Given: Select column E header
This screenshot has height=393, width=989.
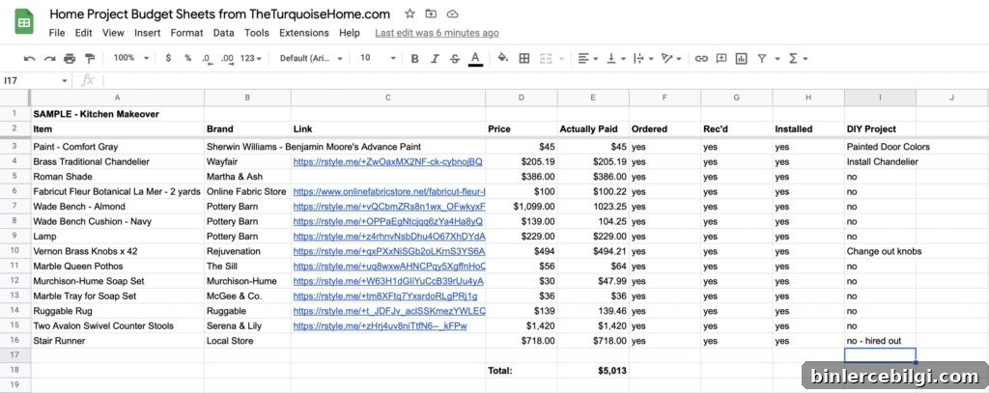Looking at the screenshot, I should tap(593, 98).
